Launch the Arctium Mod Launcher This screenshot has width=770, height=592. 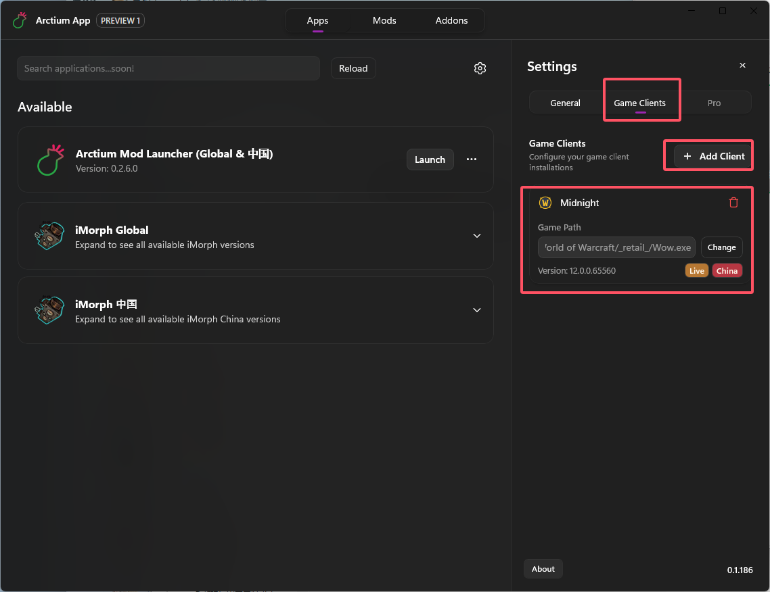click(430, 159)
